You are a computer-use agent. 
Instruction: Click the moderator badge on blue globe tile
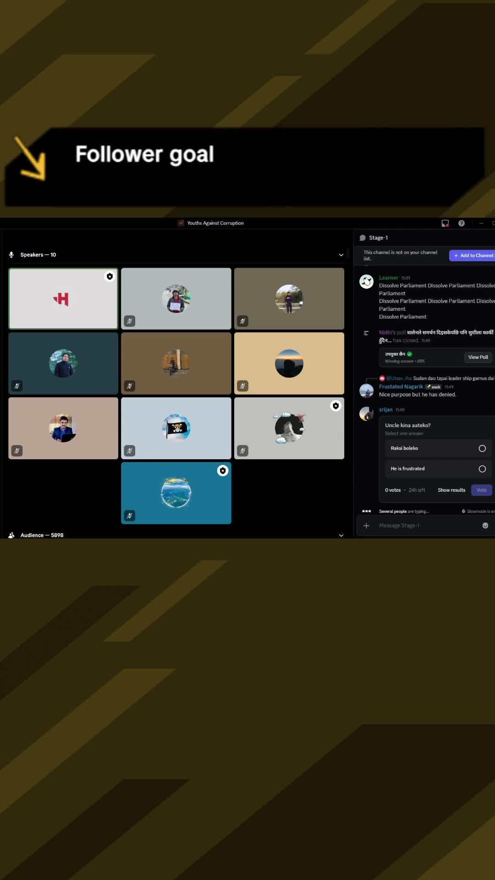point(223,471)
